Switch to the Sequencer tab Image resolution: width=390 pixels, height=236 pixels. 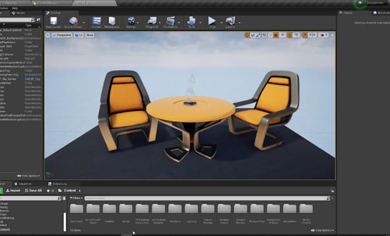click(x=23, y=184)
